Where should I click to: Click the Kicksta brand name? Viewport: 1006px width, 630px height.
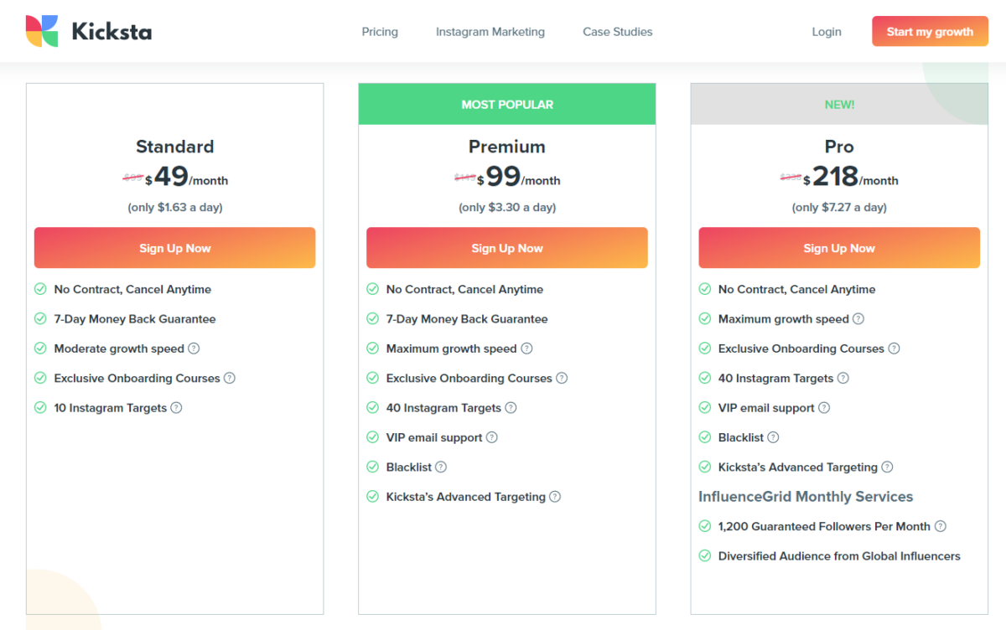click(x=111, y=32)
